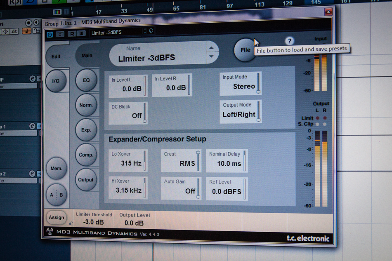This screenshot has width=392, height=261.
Task: Click the File button to load presets
Action: tap(245, 50)
